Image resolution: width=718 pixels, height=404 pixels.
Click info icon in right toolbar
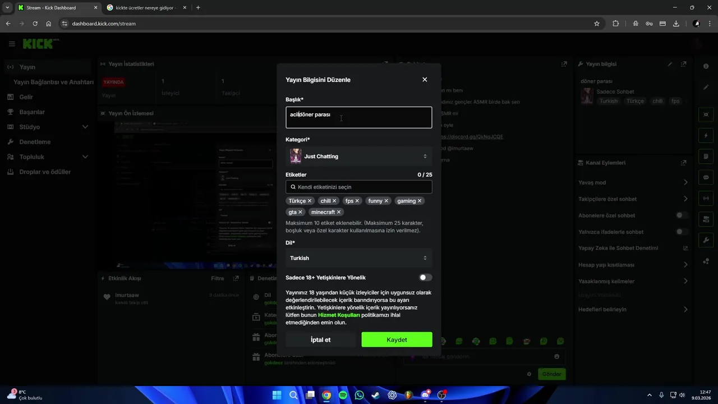pos(706,67)
